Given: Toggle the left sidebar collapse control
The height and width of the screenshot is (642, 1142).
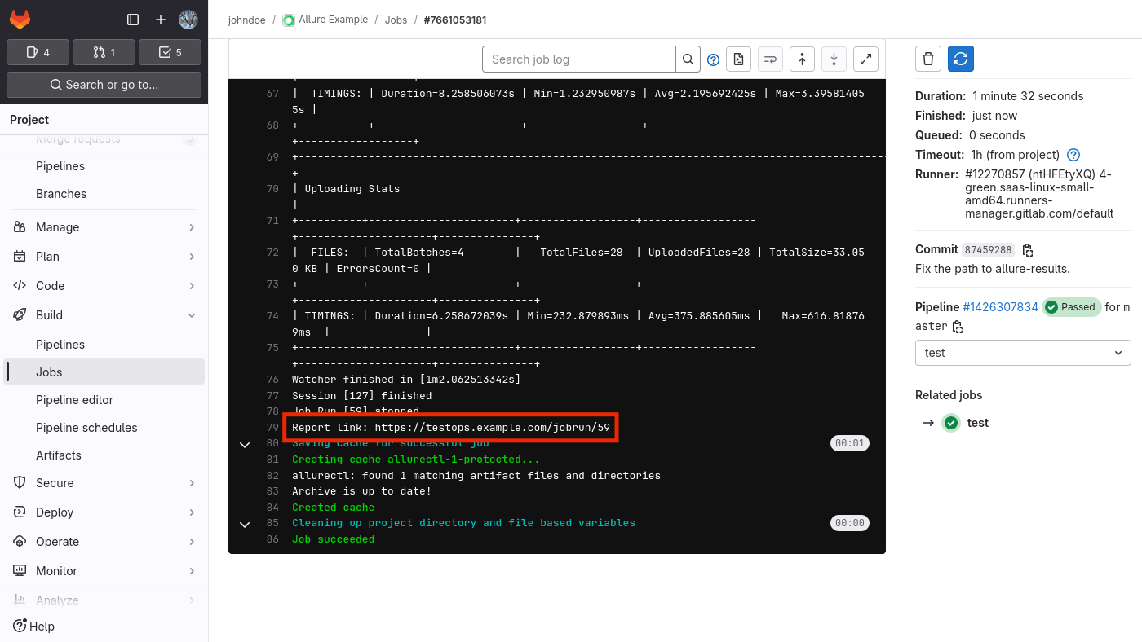Looking at the screenshot, I should 132,20.
